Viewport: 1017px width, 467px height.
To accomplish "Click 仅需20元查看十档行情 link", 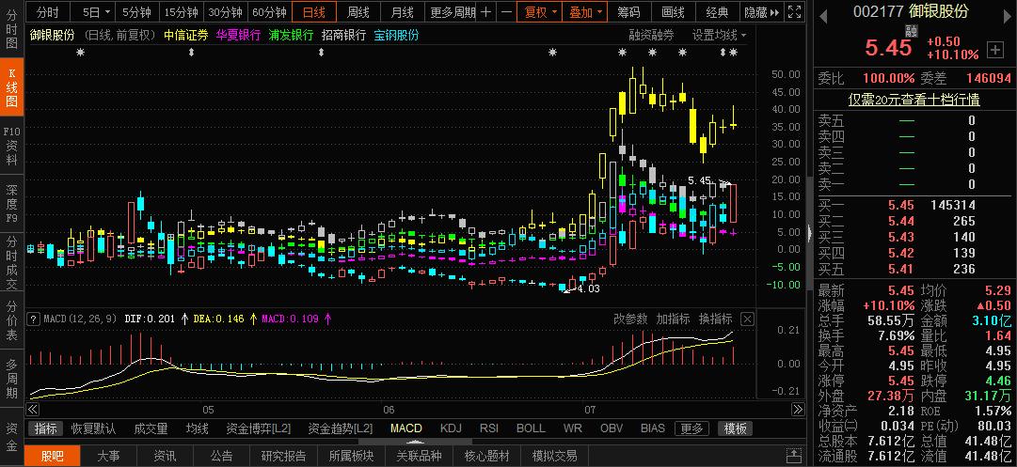I will coord(914,100).
